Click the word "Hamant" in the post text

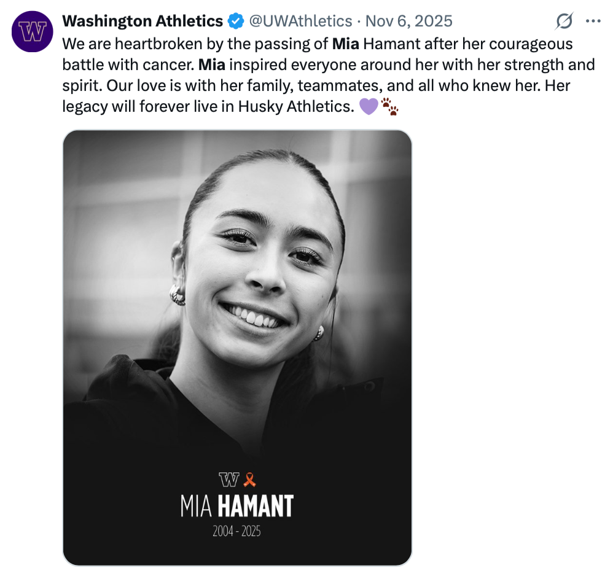(388, 44)
